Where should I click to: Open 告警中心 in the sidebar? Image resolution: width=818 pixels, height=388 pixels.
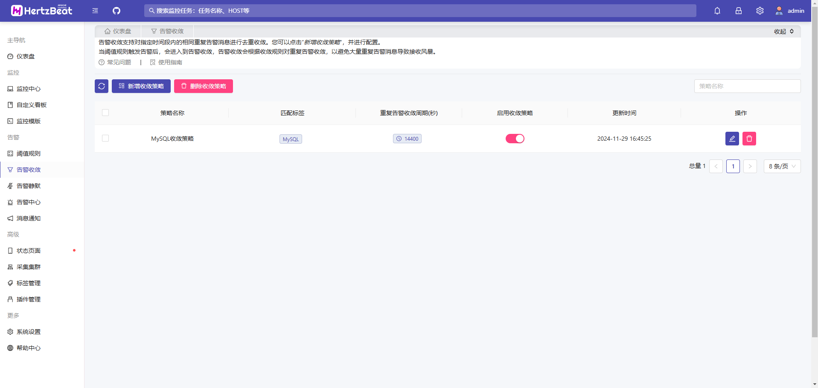point(42,202)
